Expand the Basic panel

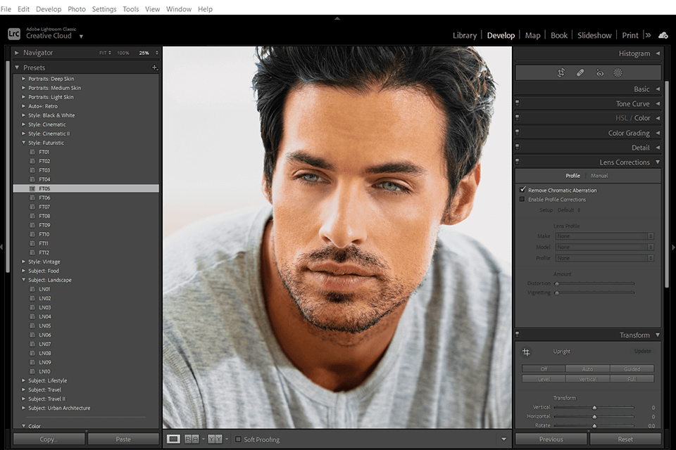641,89
